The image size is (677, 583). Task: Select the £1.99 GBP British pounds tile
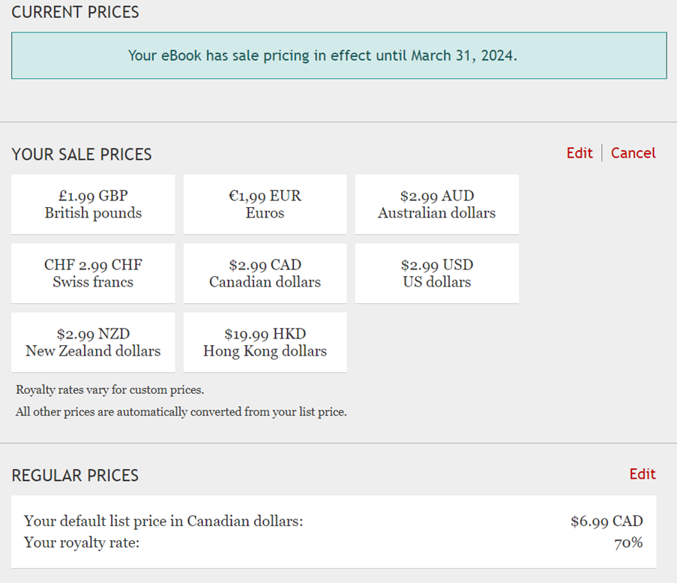(93, 204)
